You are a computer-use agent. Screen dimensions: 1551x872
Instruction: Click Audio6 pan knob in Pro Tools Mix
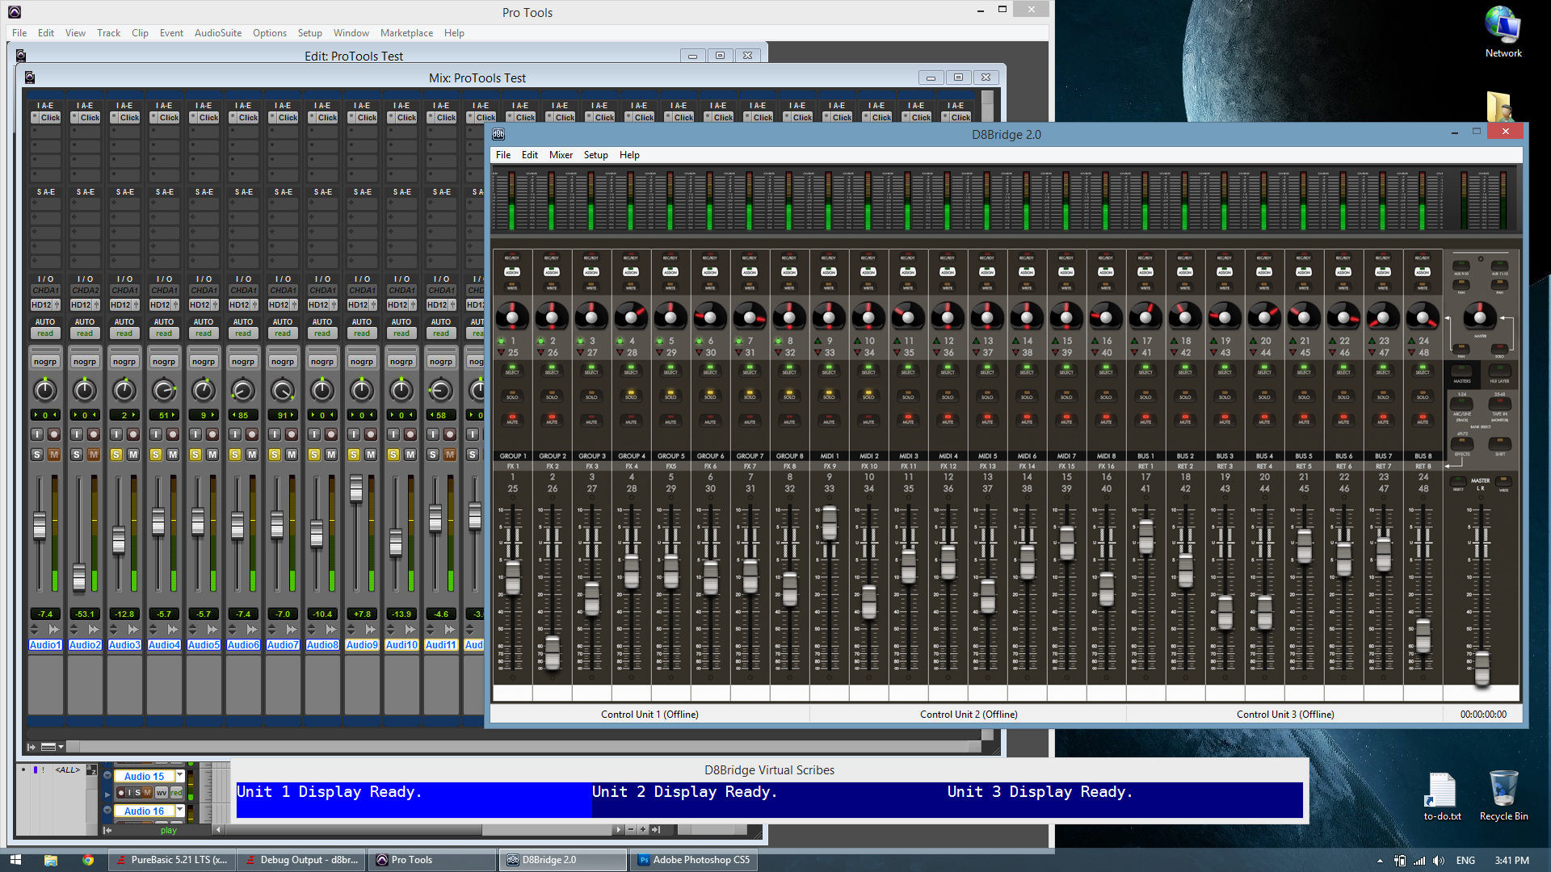click(x=243, y=391)
